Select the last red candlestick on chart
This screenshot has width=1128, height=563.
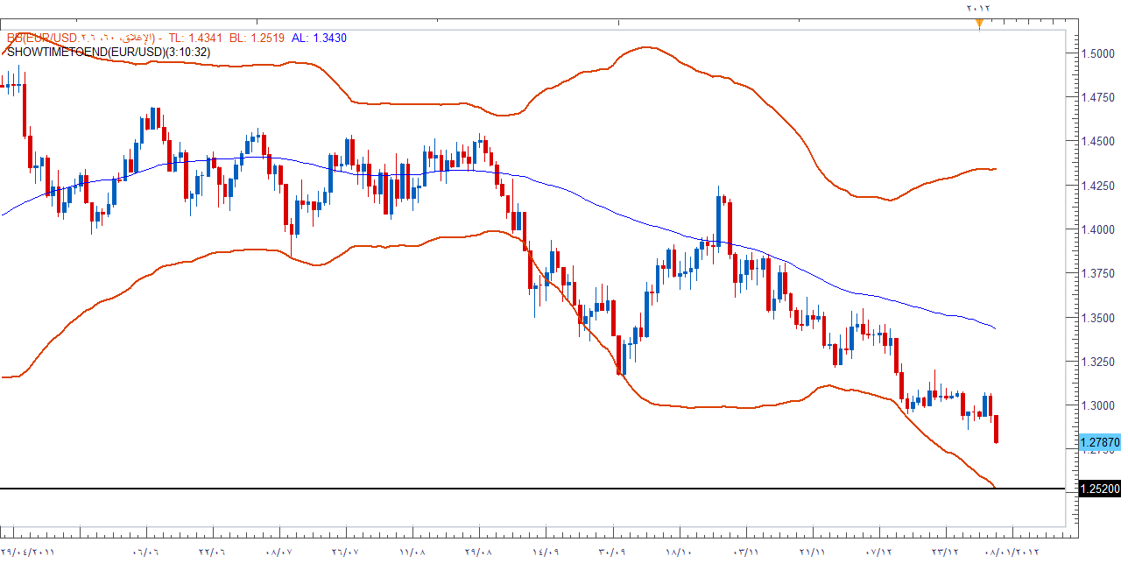tap(997, 429)
